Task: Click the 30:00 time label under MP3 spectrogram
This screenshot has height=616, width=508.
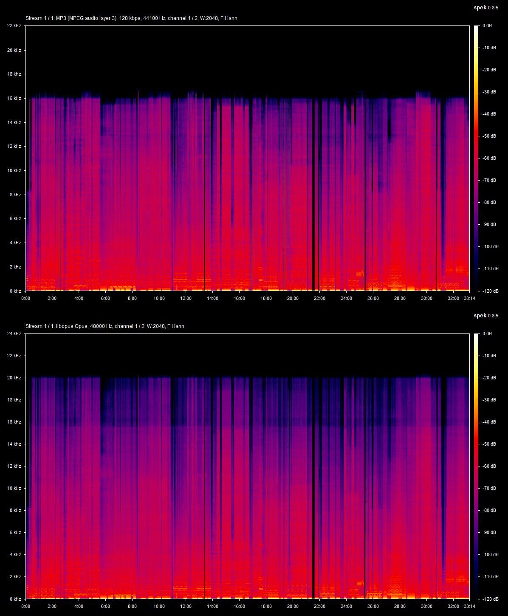Action: pyautogui.click(x=426, y=298)
